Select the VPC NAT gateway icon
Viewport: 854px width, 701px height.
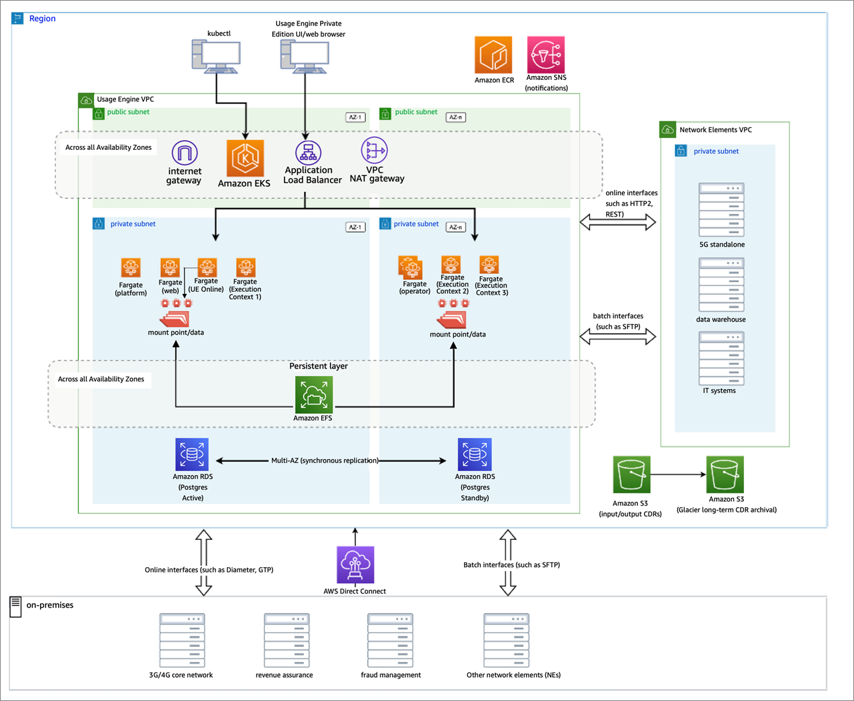[374, 151]
